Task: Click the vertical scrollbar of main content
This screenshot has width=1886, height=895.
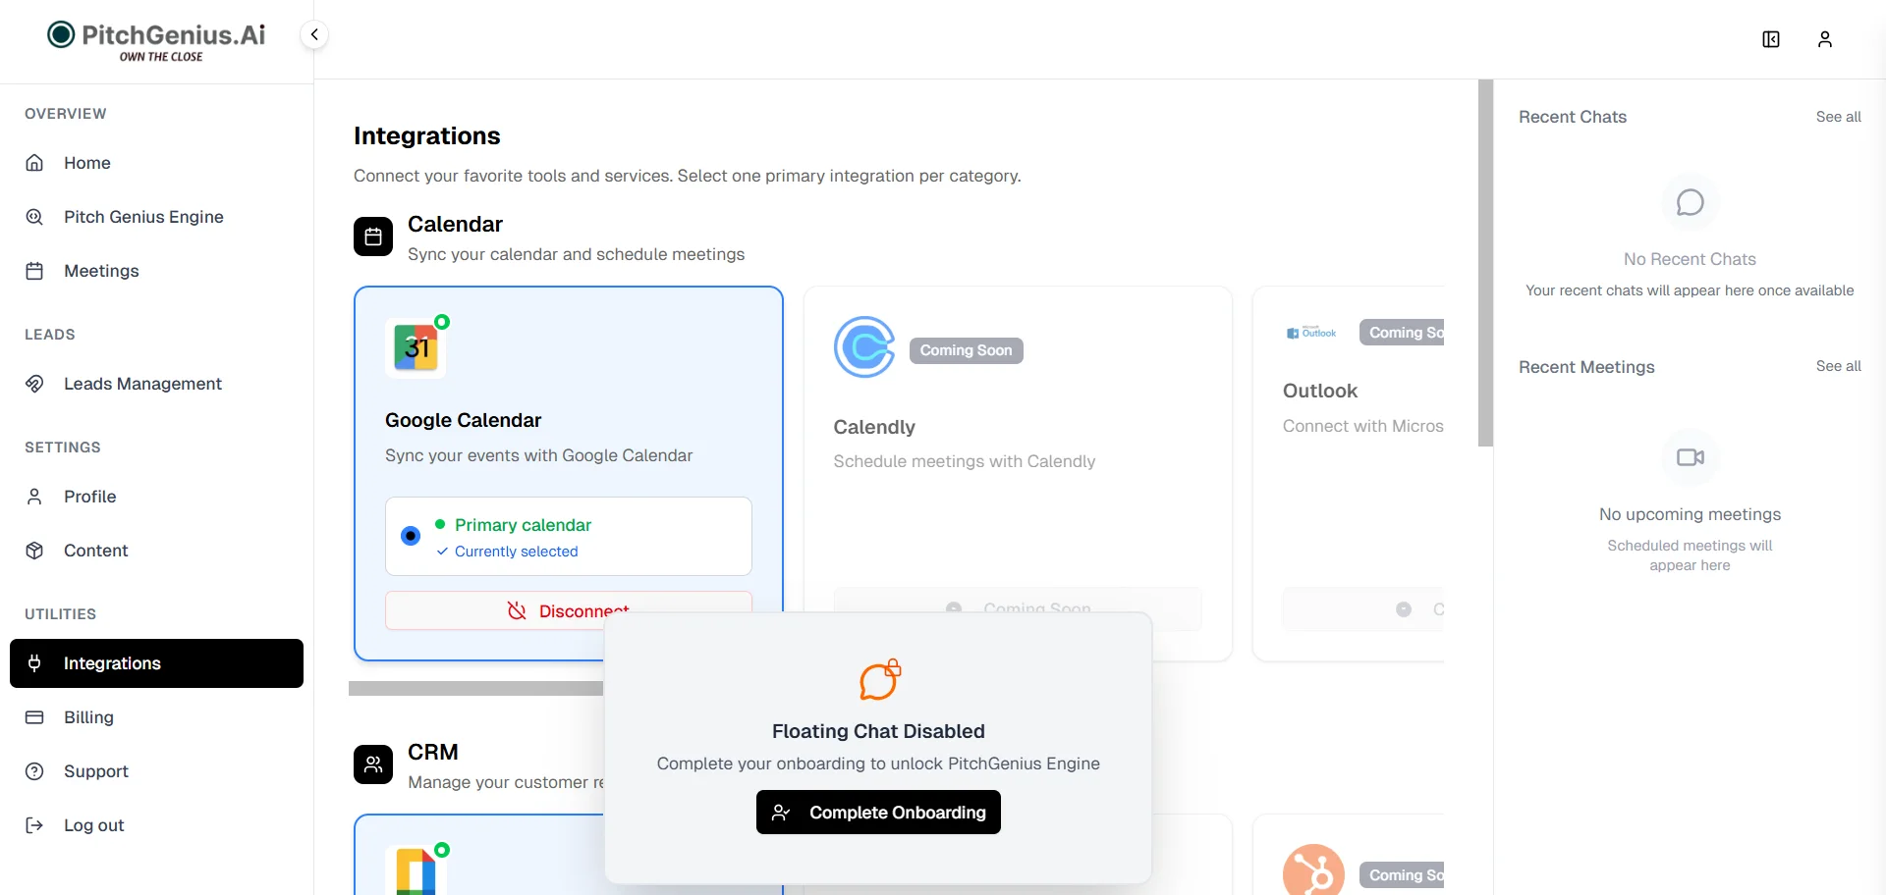Action: coord(1485,263)
